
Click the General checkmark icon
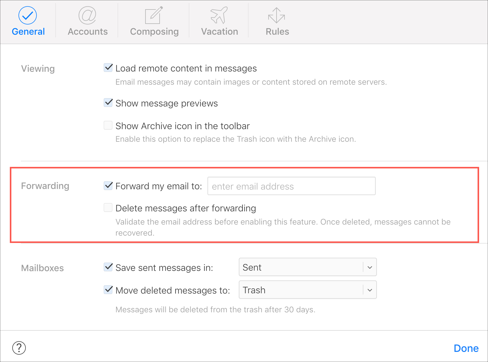[28, 15]
